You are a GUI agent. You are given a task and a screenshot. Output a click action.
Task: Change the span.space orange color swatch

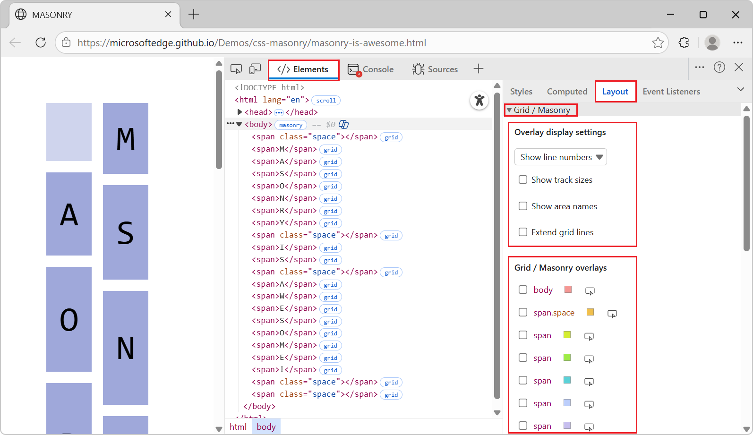pyautogui.click(x=590, y=312)
